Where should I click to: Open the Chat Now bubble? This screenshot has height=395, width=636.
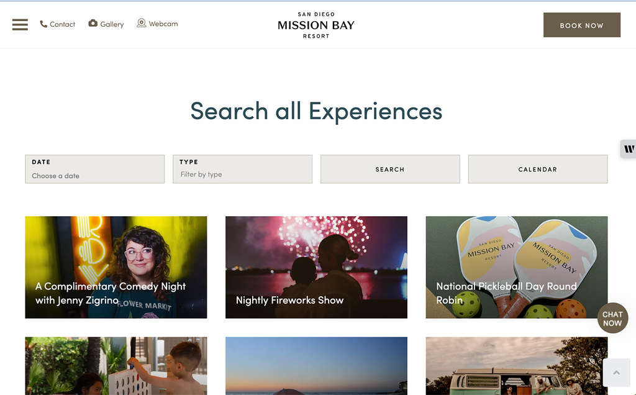pos(612,319)
